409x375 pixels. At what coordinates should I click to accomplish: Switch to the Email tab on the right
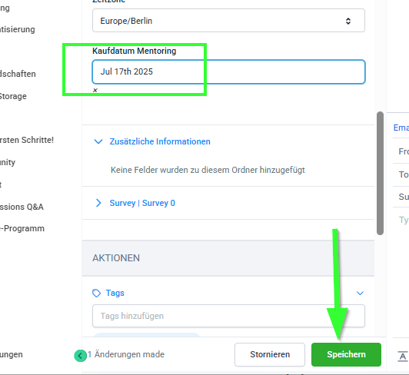click(401, 128)
